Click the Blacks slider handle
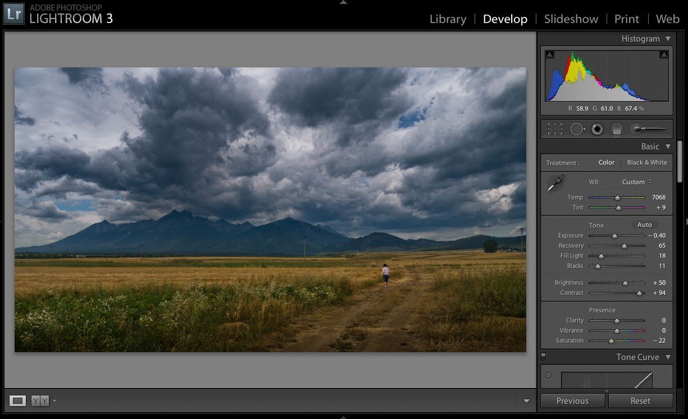 598,266
